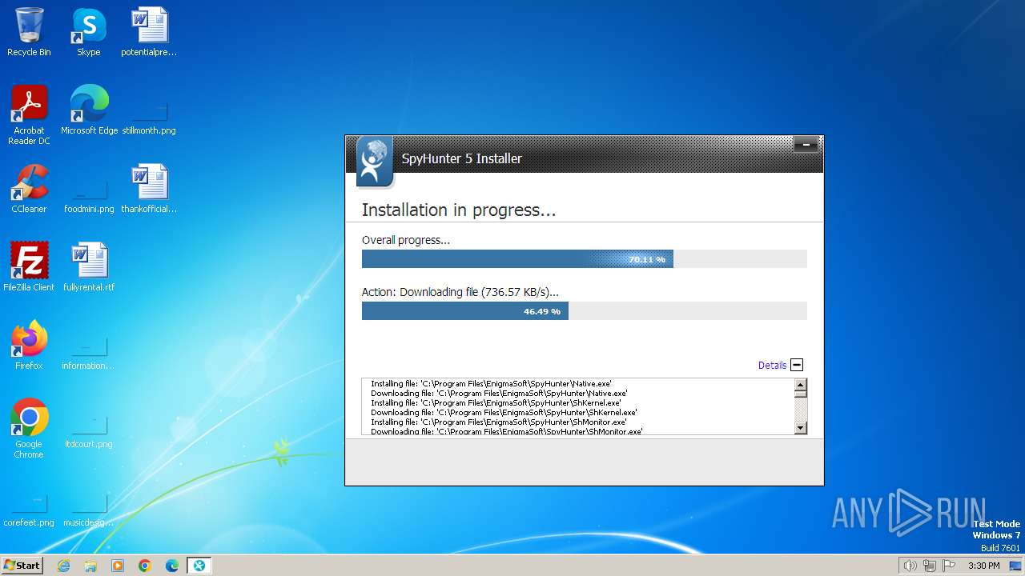Open Windows Media Player in taskbar
1025x576 pixels.
[x=118, y=566]
